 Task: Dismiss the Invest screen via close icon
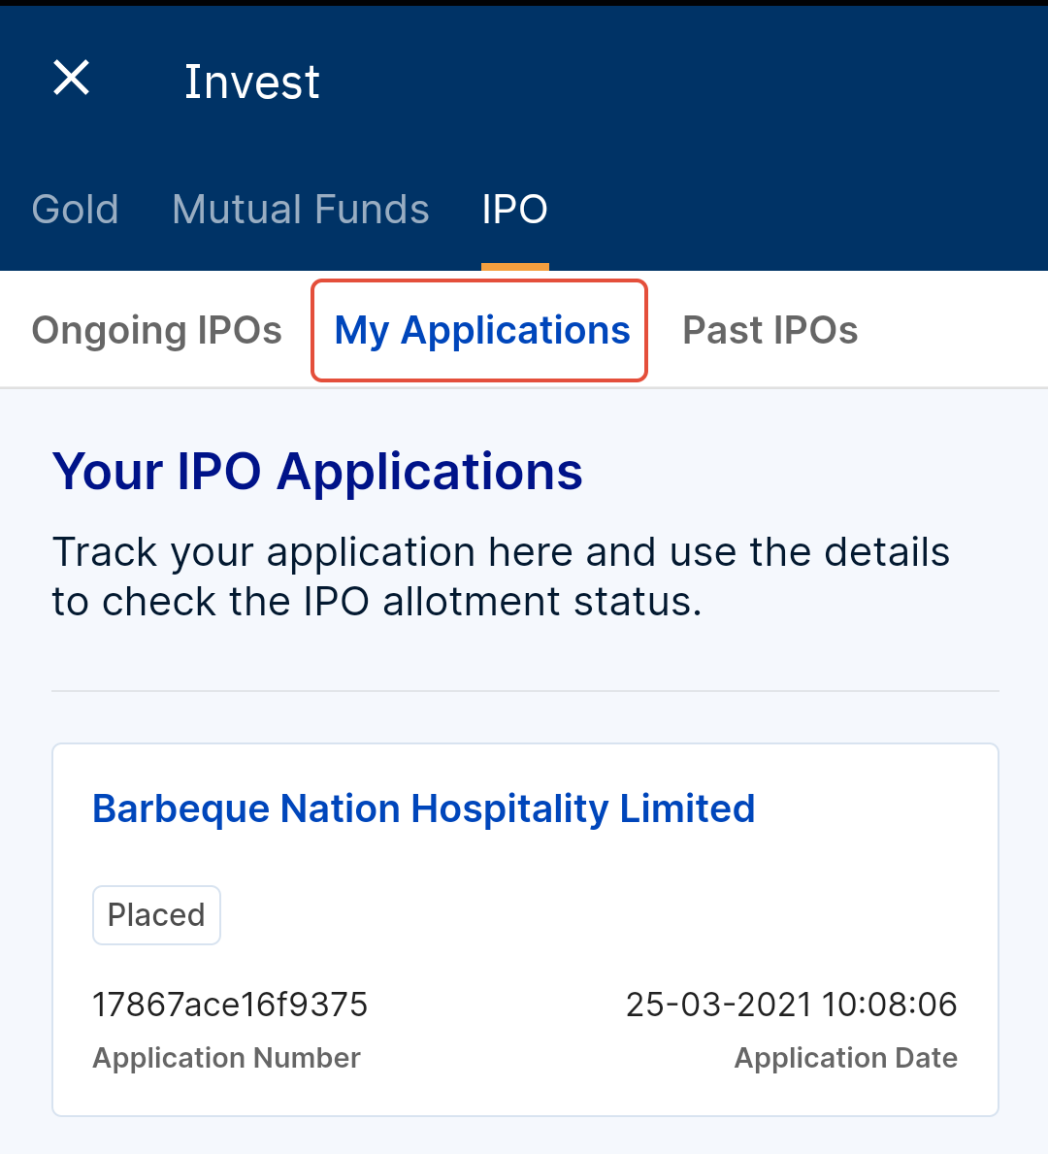(71, 78)
